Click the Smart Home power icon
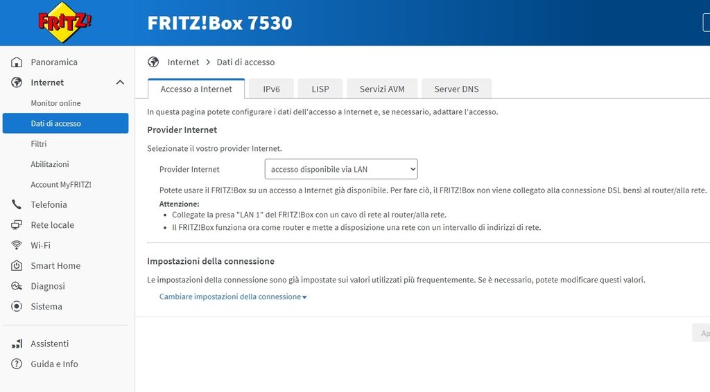Screen dimensions: 710x392 pos(17,265)
